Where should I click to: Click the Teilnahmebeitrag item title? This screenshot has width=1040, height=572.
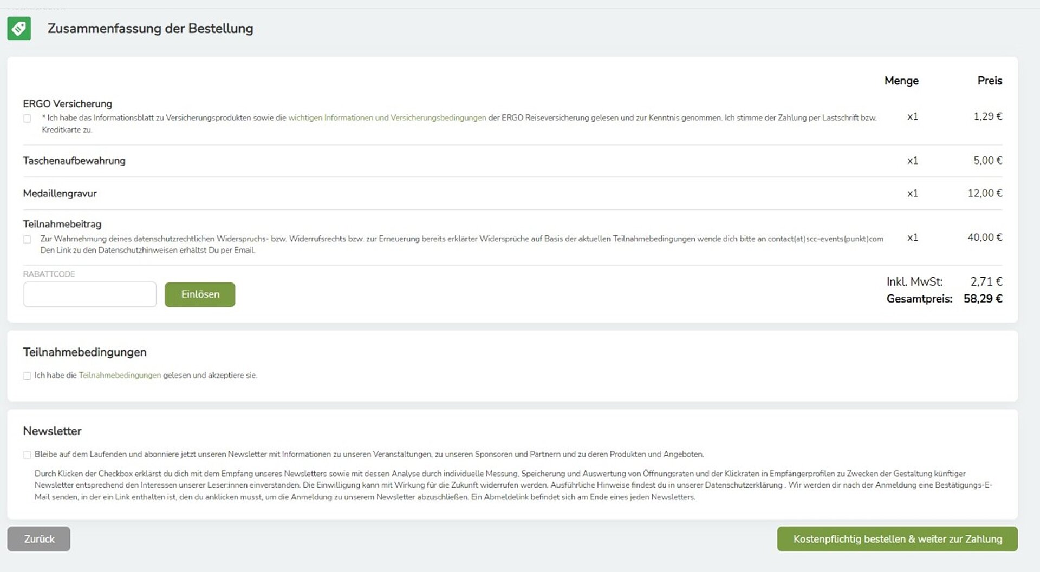[x=62, y=224]
